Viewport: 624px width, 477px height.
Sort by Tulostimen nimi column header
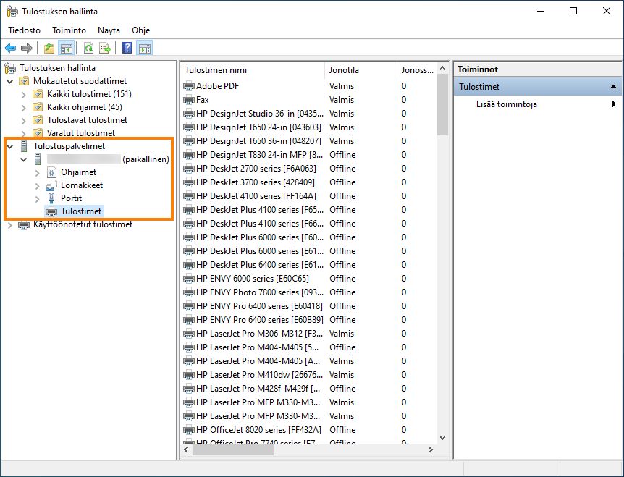point(253,70)
